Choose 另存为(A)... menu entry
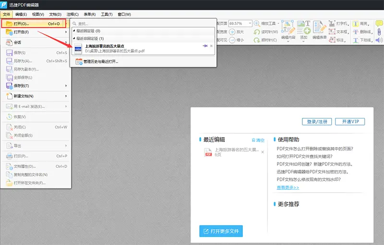This screenshot has height=245, width=384. 36,61
